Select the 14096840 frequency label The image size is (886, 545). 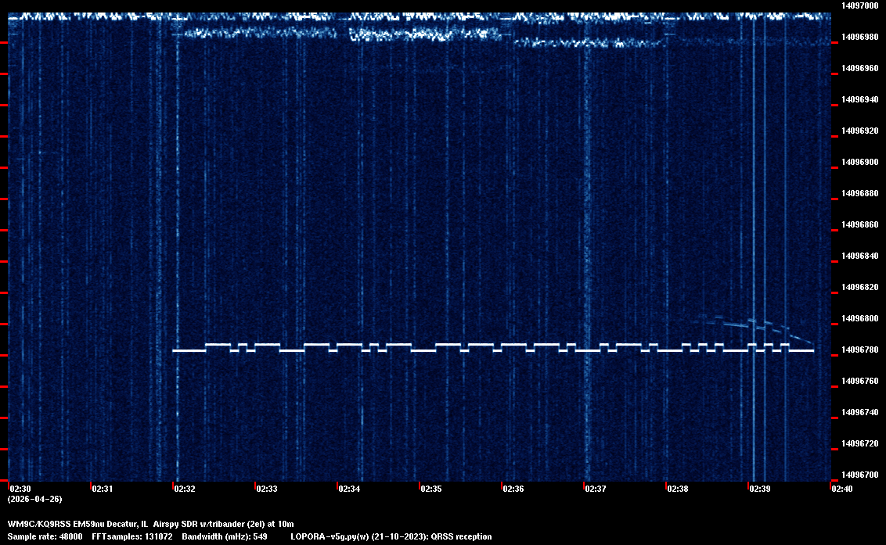pos(859,256)
